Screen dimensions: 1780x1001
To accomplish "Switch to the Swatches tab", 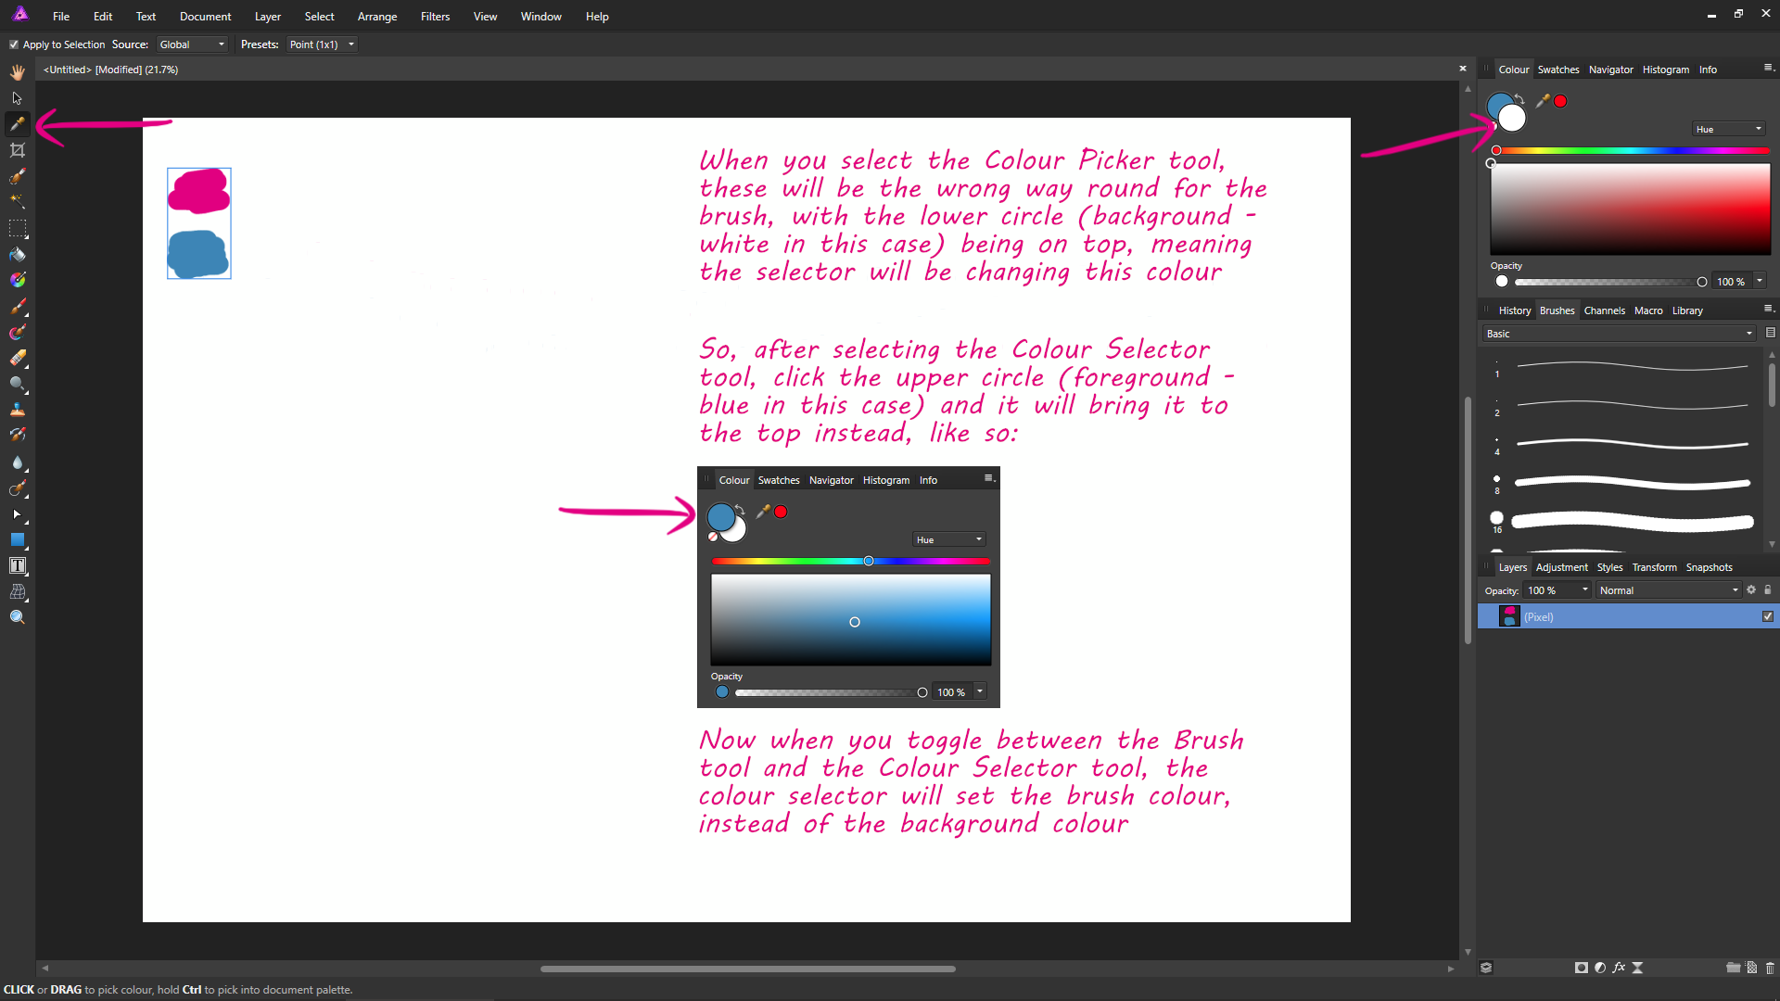I will 1557,69.
